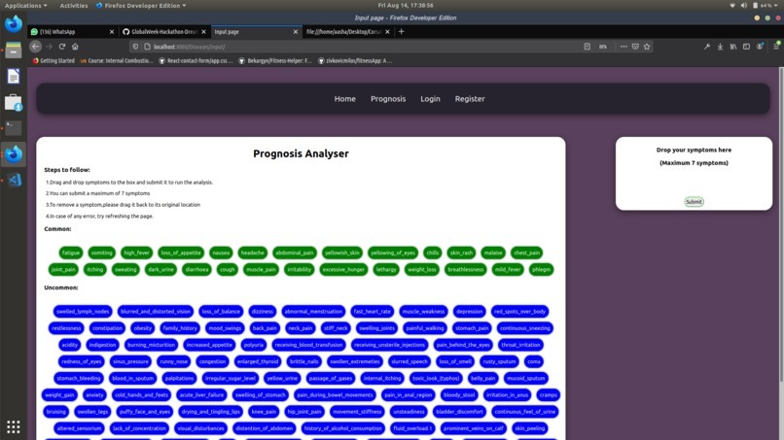
Task: Select the constipation symptom chip
Action: (x=107, y=328)
